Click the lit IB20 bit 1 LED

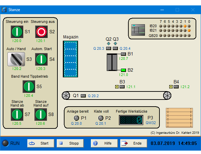click(x=185, y=26)
